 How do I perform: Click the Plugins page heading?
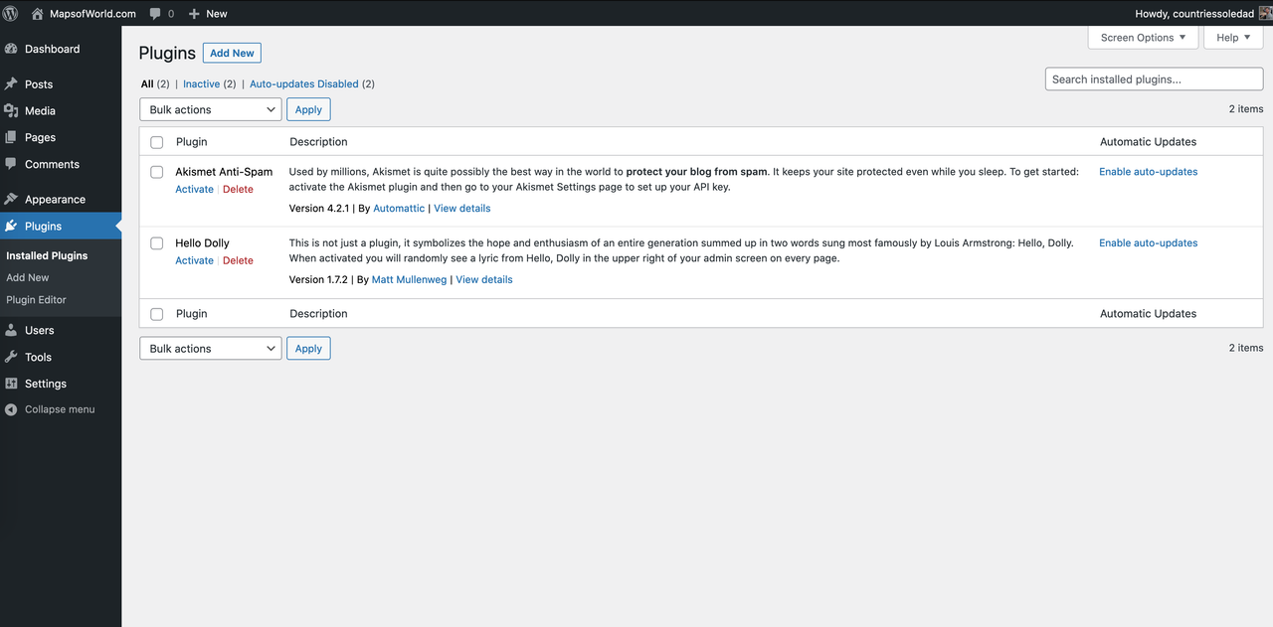[x=167, y=53]
